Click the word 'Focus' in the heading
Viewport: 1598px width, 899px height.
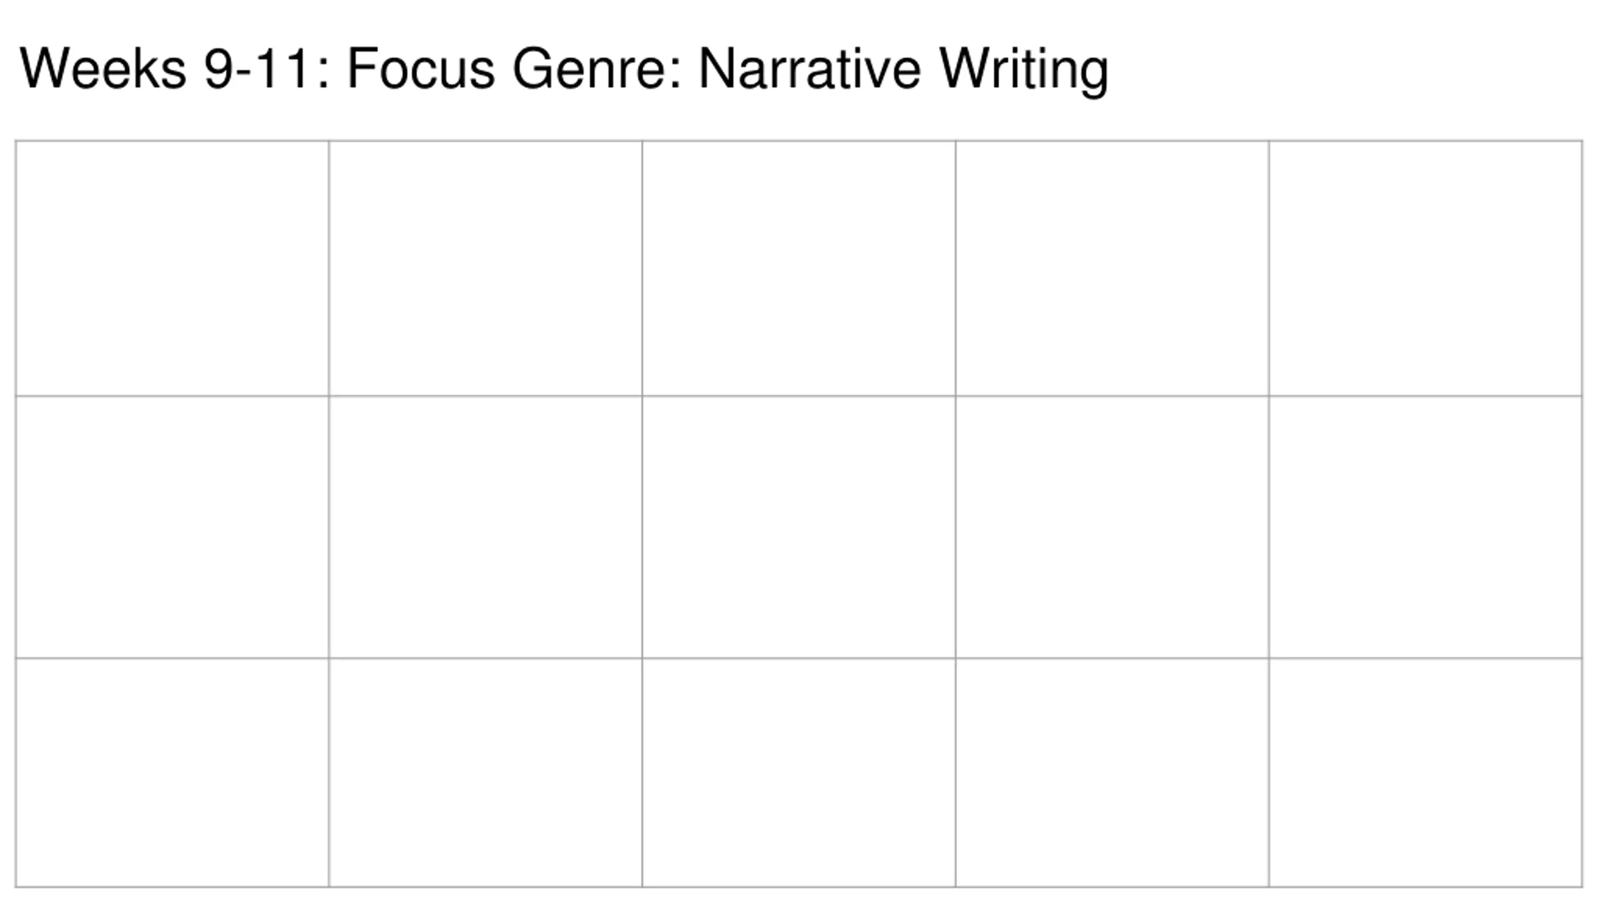point(421,69)
